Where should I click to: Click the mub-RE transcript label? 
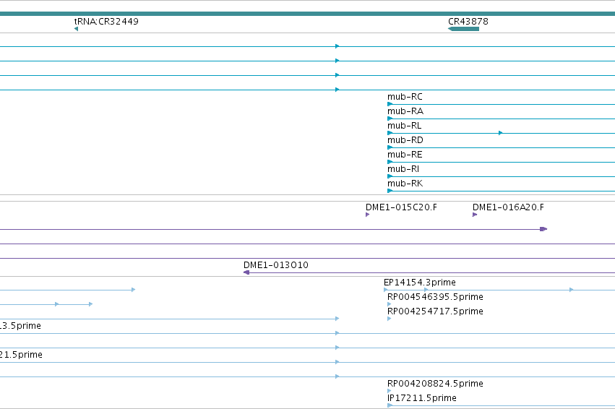click(405, 155)
